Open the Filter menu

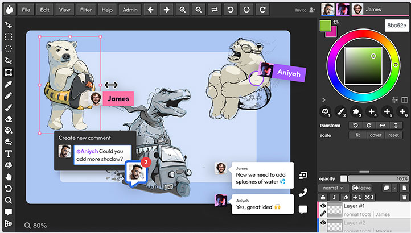click(x=85, y=10)
